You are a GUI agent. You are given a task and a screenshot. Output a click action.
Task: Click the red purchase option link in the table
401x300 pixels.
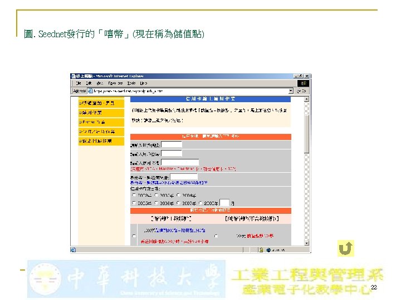pyautogui.click(x=260, y=236)
